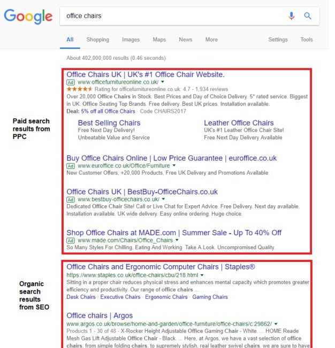Open the '5% off all Office Chairs' deal
Viewport: 335px width, 348px height.
108,111
